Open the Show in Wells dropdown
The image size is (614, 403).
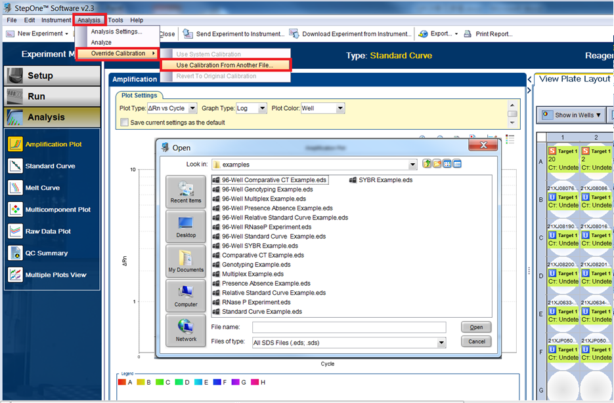click(x=571, y=115)
